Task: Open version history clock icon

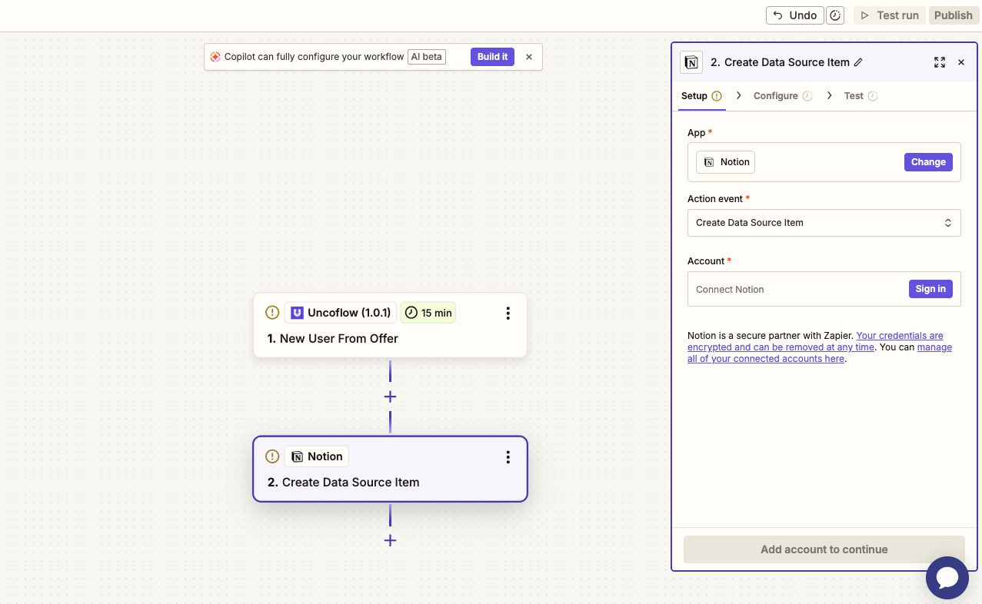Action: pyautogui.click(x=835, y=15)
